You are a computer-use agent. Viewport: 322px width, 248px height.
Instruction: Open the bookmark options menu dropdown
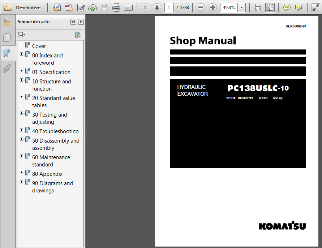point(21,35)
